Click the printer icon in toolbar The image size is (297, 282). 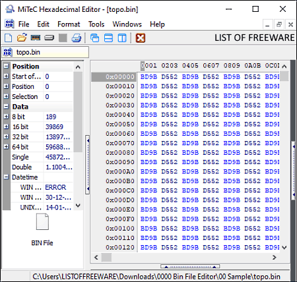[x=77, y=38]
